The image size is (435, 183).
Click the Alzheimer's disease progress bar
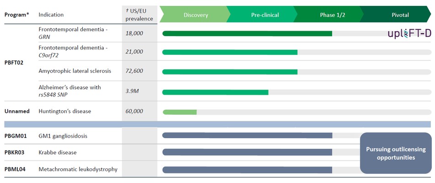pos(215,92)
